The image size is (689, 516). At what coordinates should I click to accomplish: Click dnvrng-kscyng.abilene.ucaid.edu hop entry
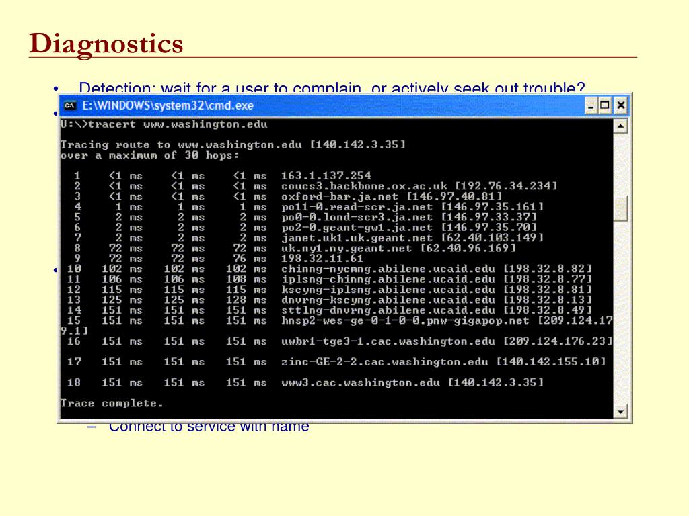pos(436,300)
